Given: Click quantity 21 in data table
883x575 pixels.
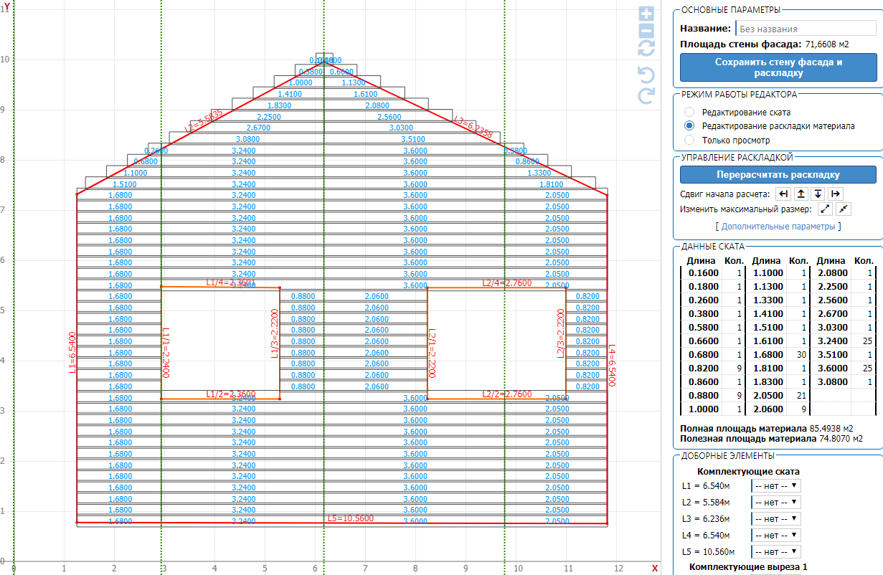Looking at the screenshot, I should click(801, 395).
